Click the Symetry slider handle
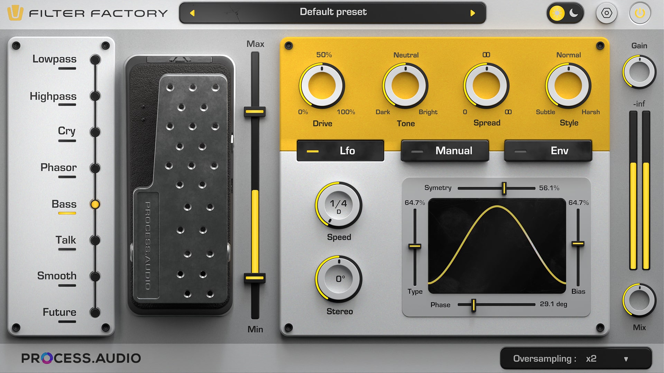 coord(504,188)
